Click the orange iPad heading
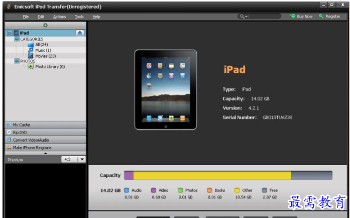 [x=235, y=69]
